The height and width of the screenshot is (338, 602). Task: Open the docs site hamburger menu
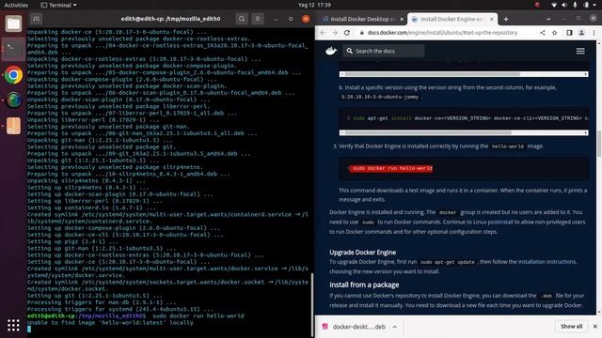pos(580,51)
